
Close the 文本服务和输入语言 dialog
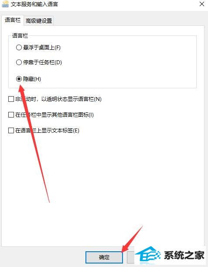tap(202, 4)
